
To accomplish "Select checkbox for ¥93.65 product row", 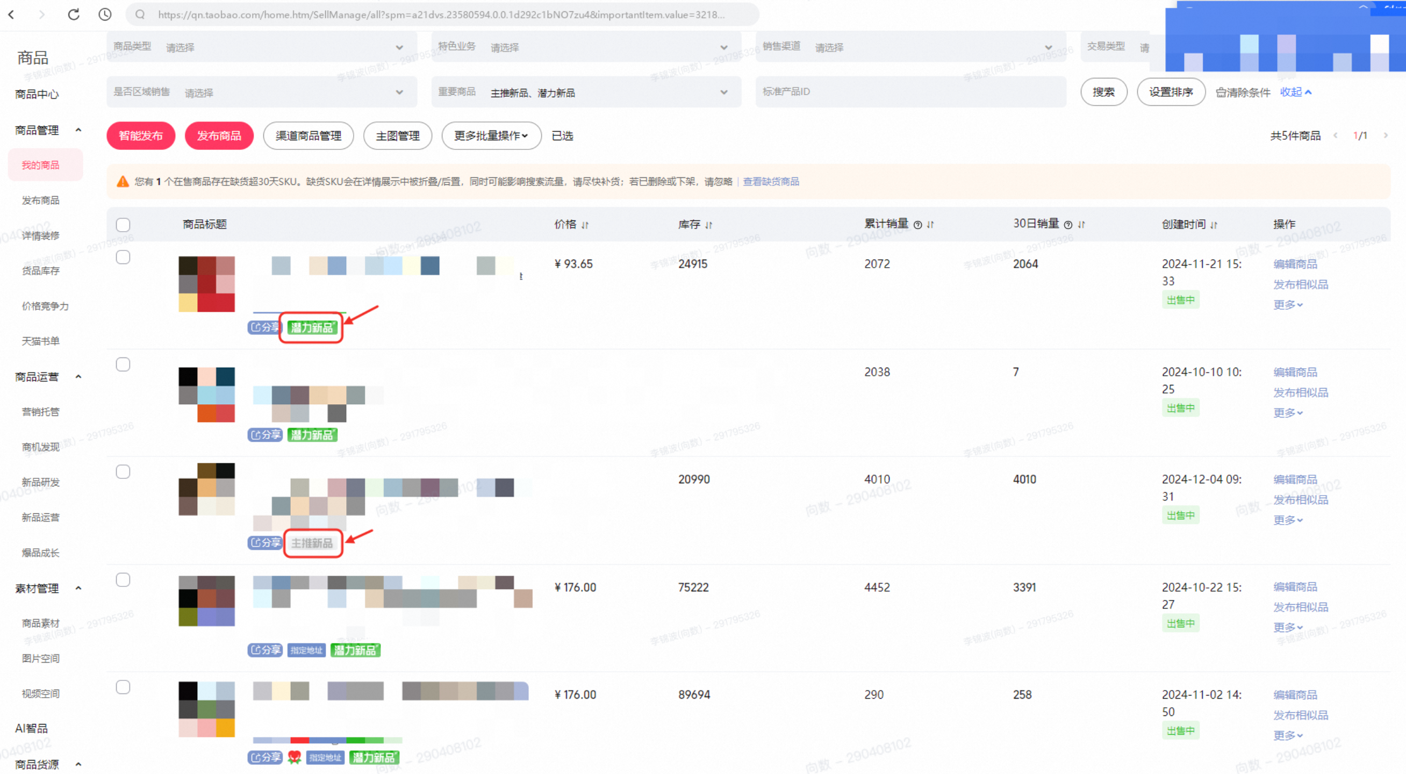I will 123,257.
